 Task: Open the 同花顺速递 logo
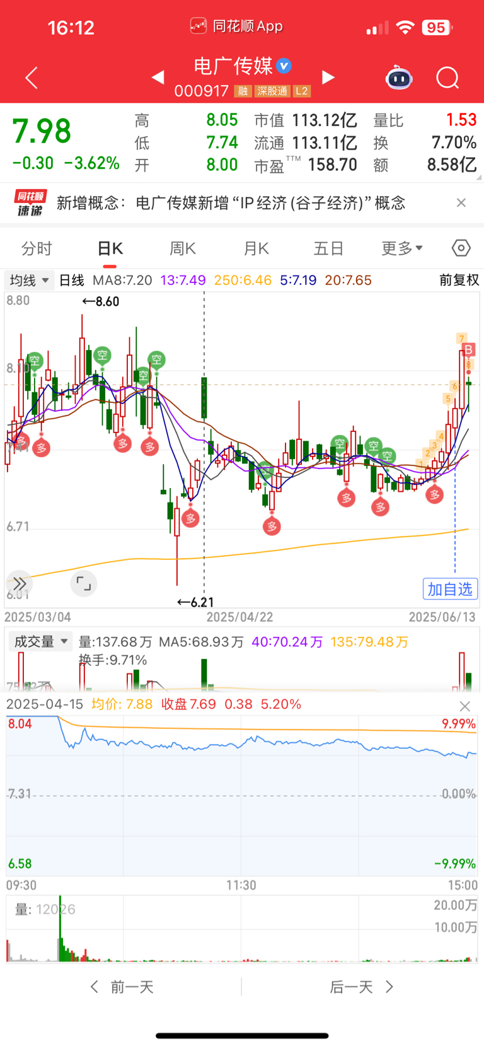click(30, 203)
